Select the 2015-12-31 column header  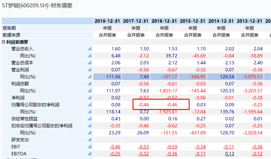(192, 21)
